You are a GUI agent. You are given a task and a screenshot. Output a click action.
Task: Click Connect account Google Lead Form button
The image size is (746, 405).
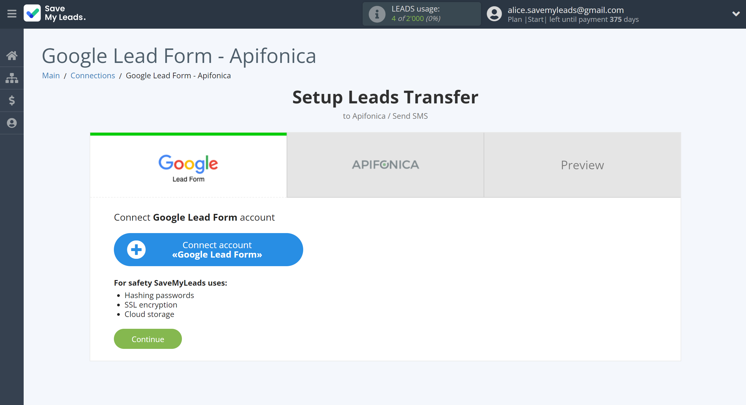[x=208, y=249]
